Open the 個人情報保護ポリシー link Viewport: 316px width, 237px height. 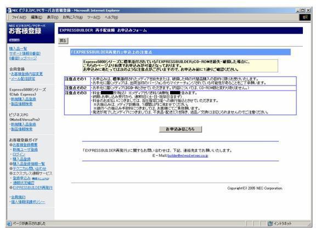tap(28, 202)
